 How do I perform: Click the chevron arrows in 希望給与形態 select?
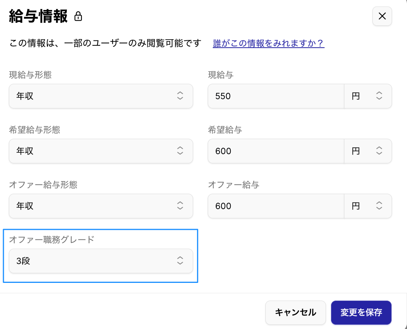(x=180, y=151)
